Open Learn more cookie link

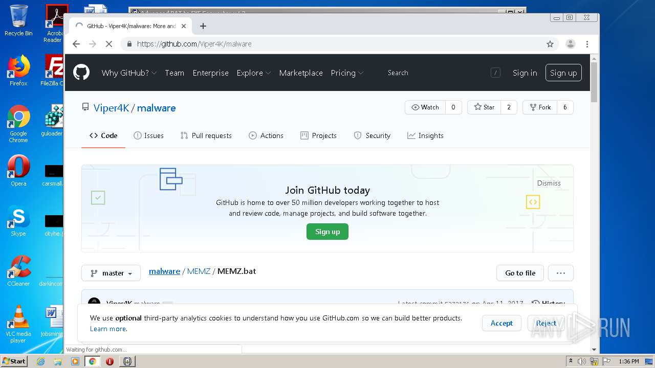click(x=108, y=329)
